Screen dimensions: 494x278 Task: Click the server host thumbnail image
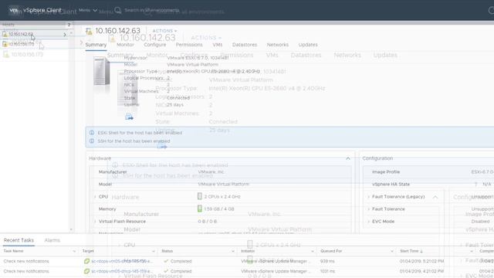102,71
